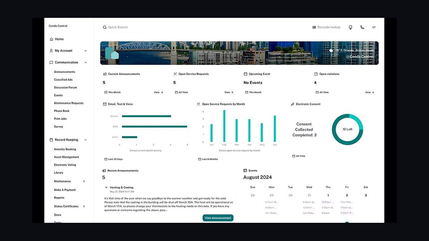Click the calendar icon by Events heading
Image resolution: width=429 pixels, height=241 pixels.
(x=245, y=171)
